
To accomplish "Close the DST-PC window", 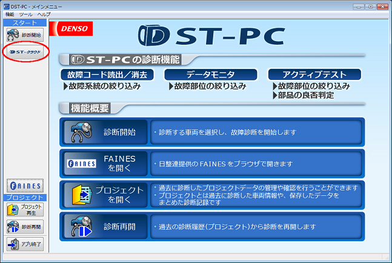I will [382, 7].
